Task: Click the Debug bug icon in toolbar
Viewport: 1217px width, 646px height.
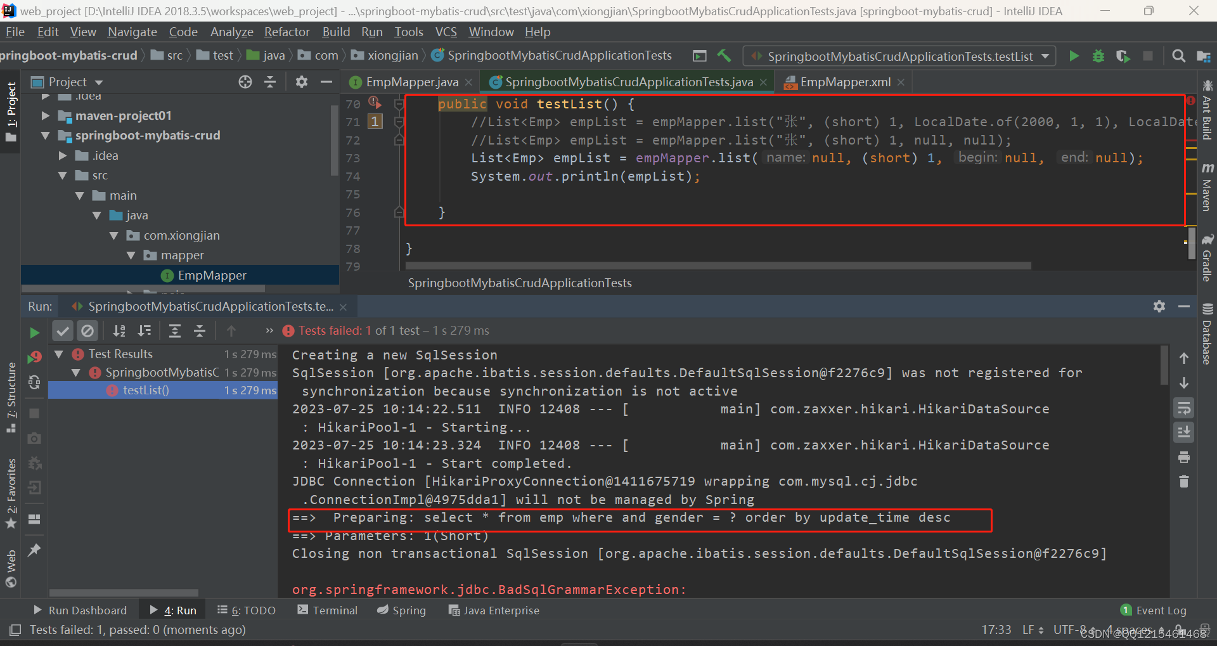Action: (1098, 56)
